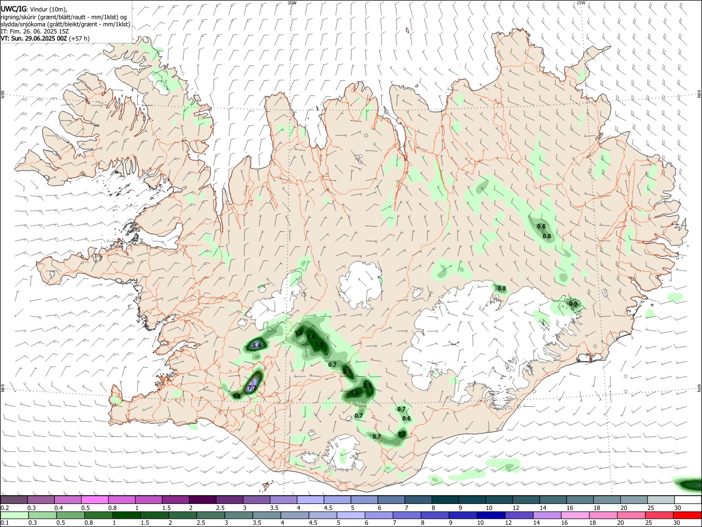Select the medium green 0.5–0.8 rain legend swatch
The image size is (702, 527).
pos(71,515)
